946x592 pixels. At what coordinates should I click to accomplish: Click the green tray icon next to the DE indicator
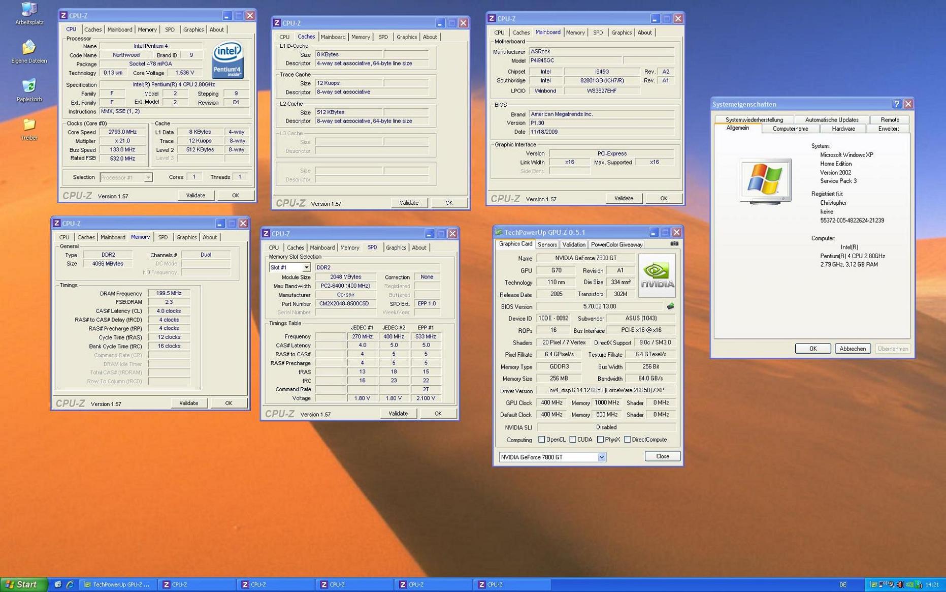pyautogui.click(x=873, y=584)
